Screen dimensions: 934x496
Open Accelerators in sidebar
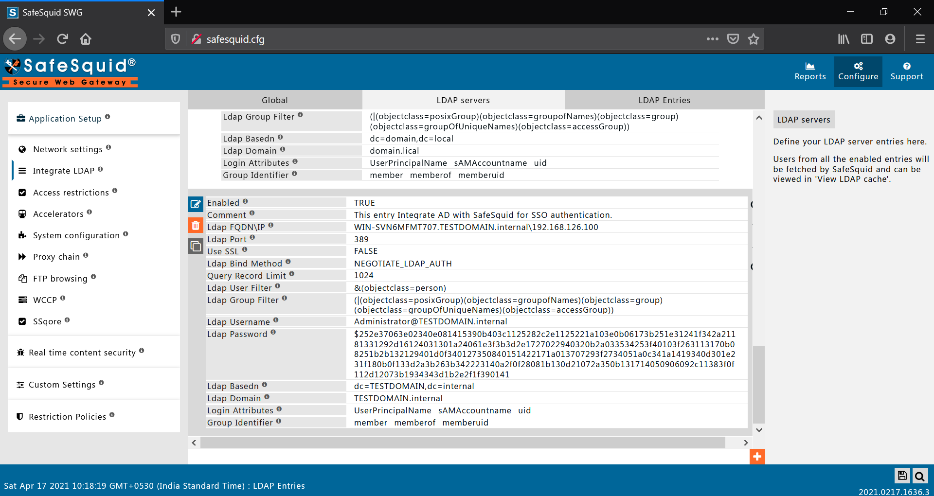point(58,214)
